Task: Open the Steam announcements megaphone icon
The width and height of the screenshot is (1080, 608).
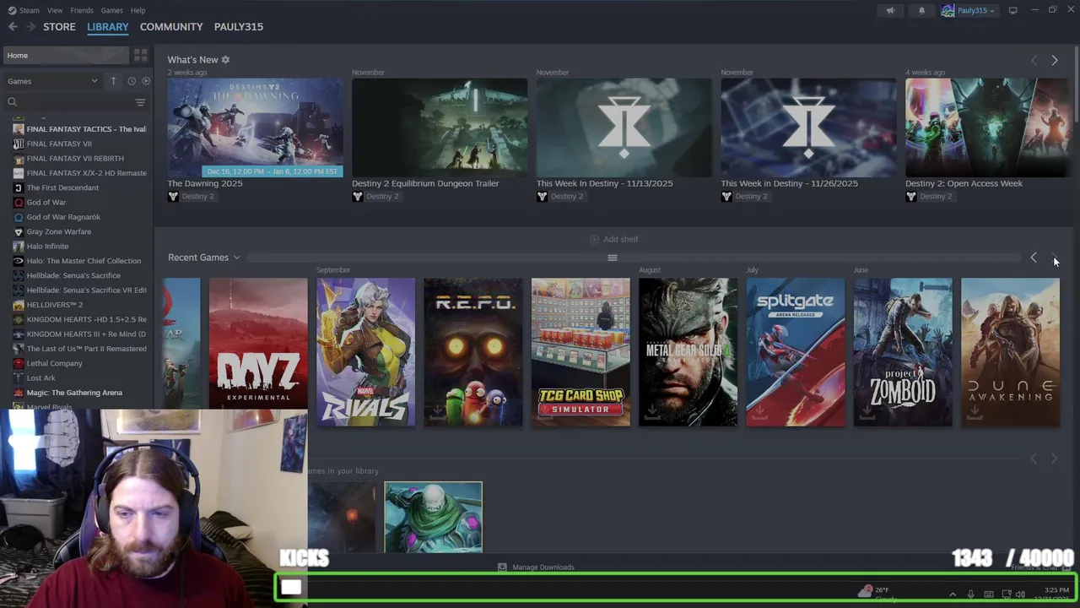Action: (890, 10)
